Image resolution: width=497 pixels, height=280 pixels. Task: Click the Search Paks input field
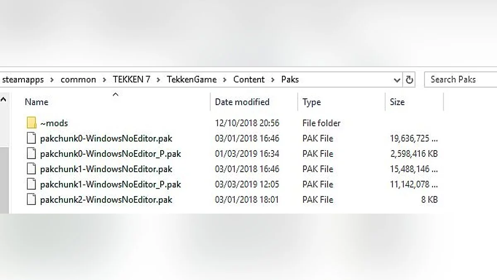coord(460,80)
